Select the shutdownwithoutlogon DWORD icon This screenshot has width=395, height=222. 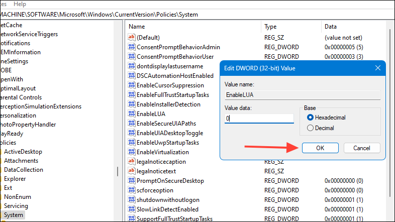coord(132,199)
